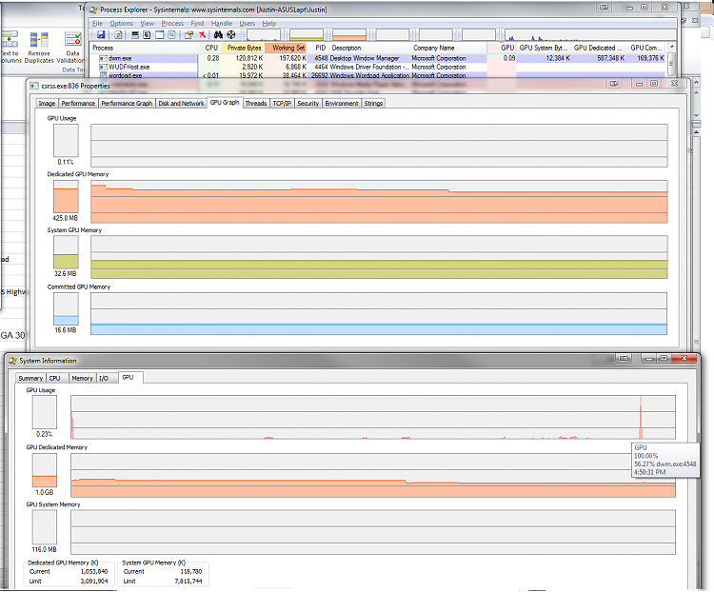Toggle the Show Lower Pane toolbar icon
Viewport: 714px width, 592px height.
159,34
